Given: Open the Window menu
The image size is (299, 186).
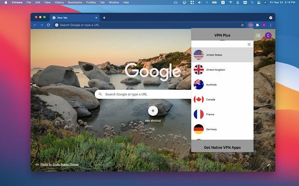Looking at the screenshot, I should [x=114, y=2].
